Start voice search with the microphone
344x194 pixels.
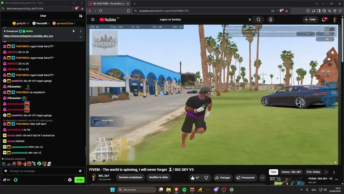[271, 20]
